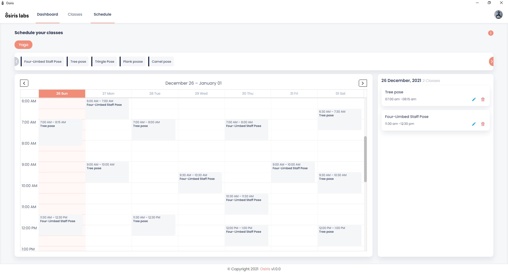Screen dimensions: 508x275
Task: Click the Osiris link in footer
Action: [265, 269]
